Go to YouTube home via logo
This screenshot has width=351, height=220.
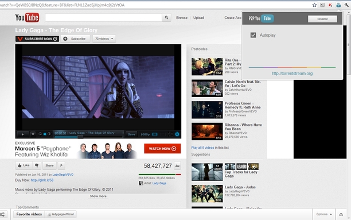27,17
